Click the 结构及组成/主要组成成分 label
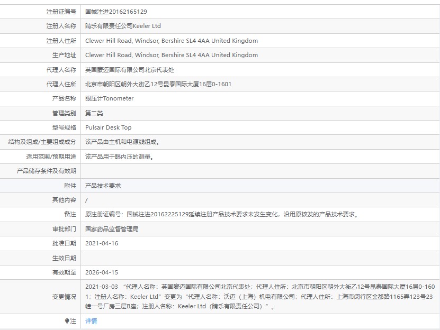 (42, 142)
